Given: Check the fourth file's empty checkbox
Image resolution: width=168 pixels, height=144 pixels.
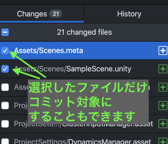Looking at the screenshot, I should click(5, 105).
